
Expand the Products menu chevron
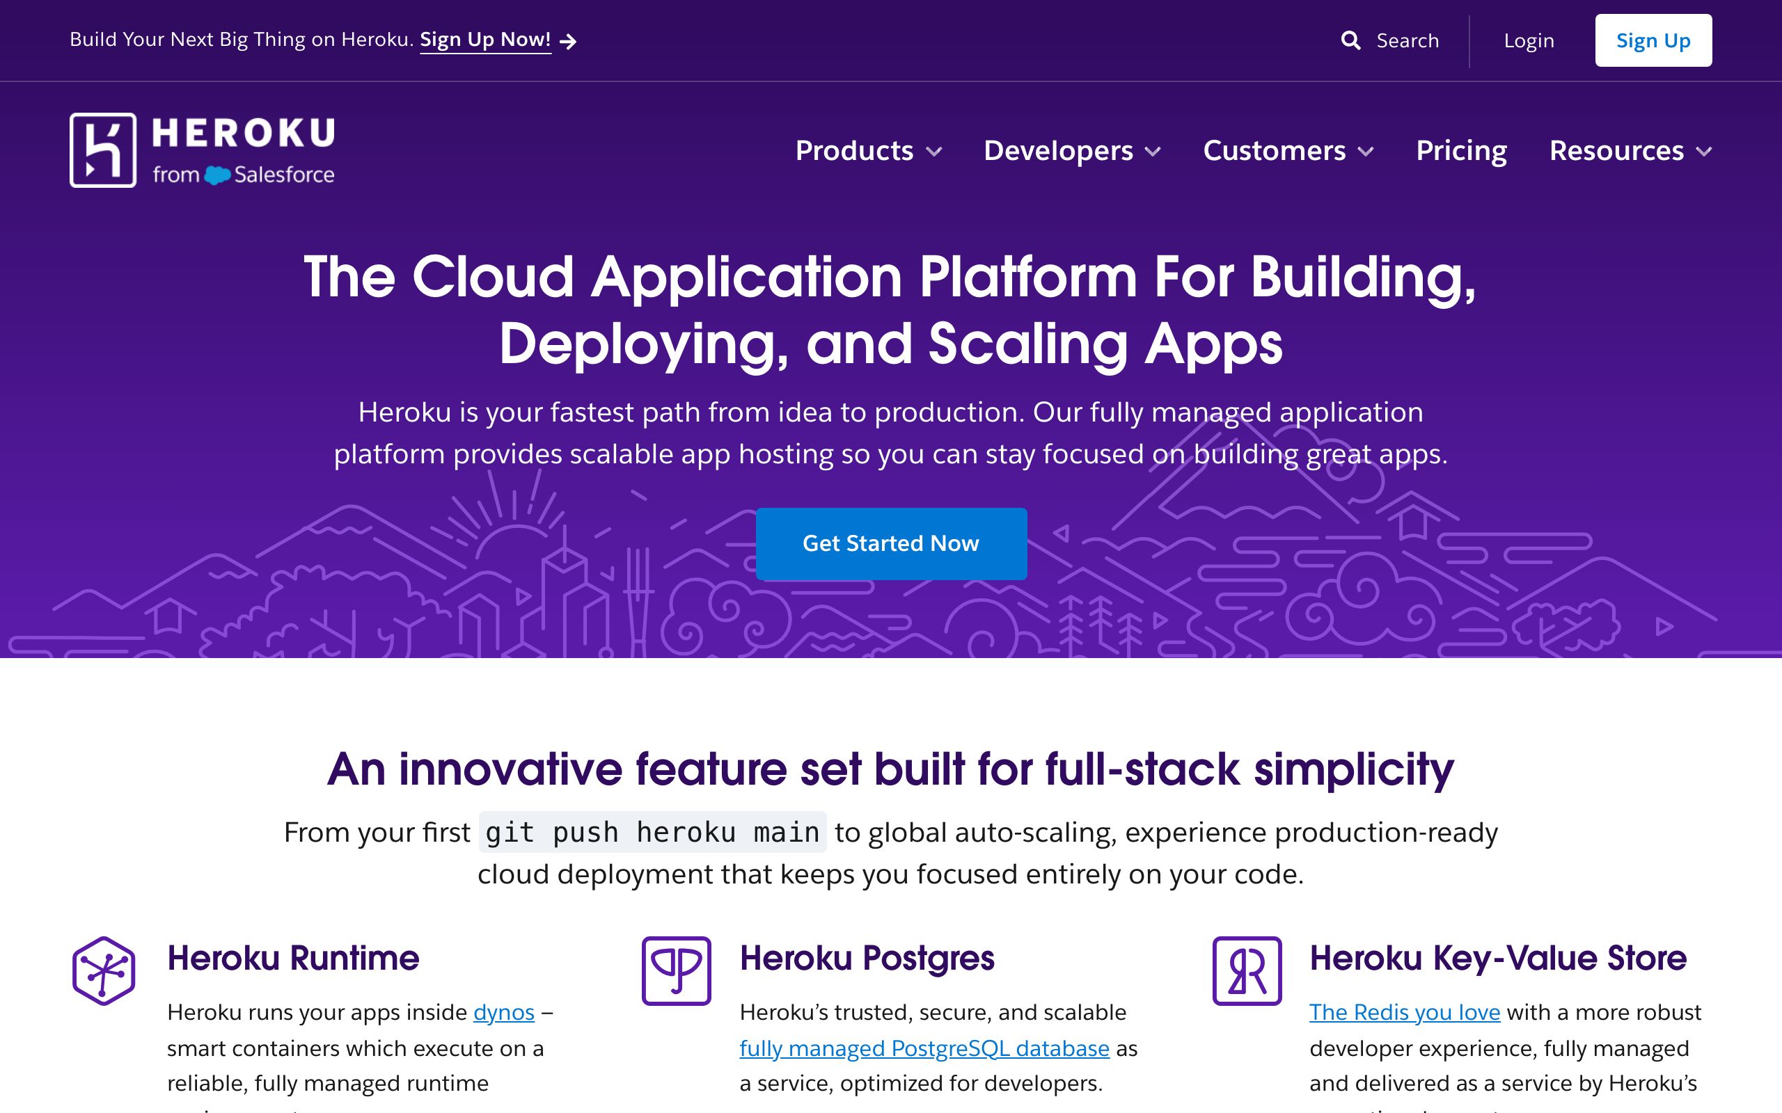(x=933, y=152)
